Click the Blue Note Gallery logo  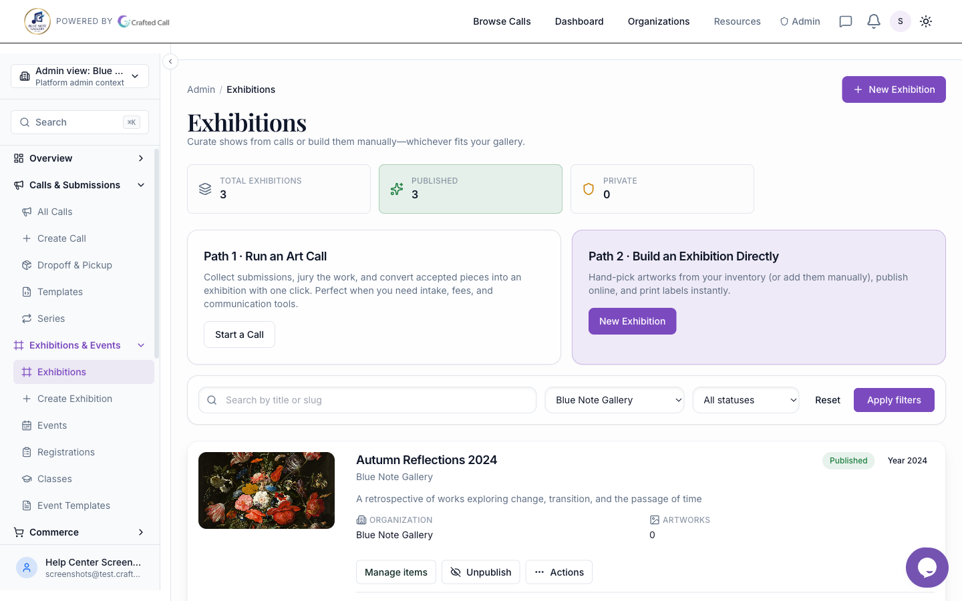click(x=37, y=21)
